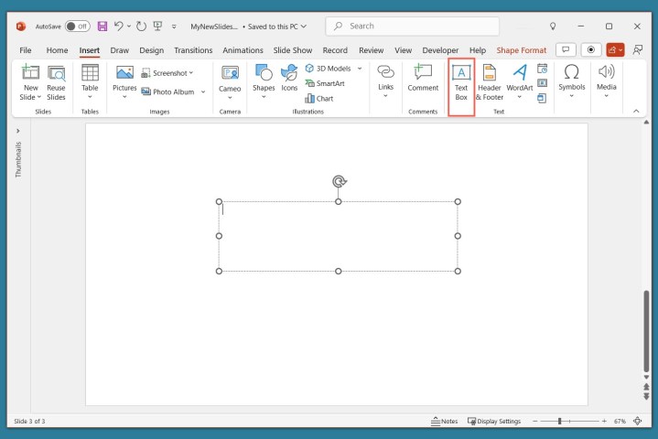Open the Shape Format tab

coord(521,50)
